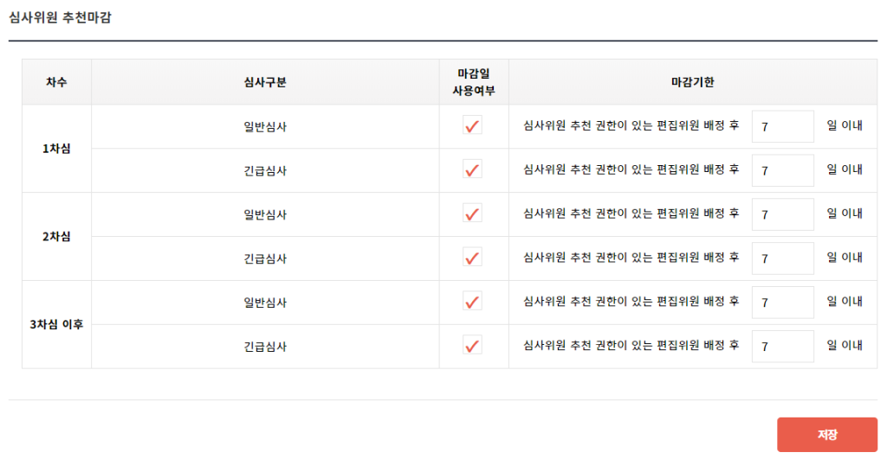This screenshot has width=887, height=459.
Task: Click the 심사위원 추천마감 section title
Action: (x=60, y=17)
